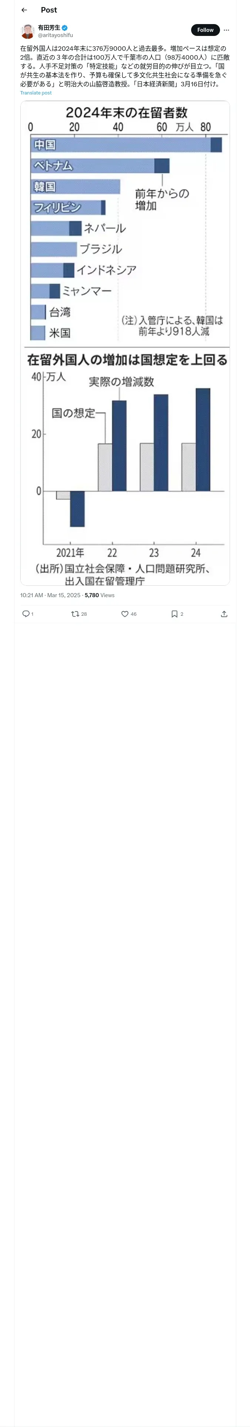Click the Post page heading
Viewport: 250px width, 1427px height.
click(49, 10)
